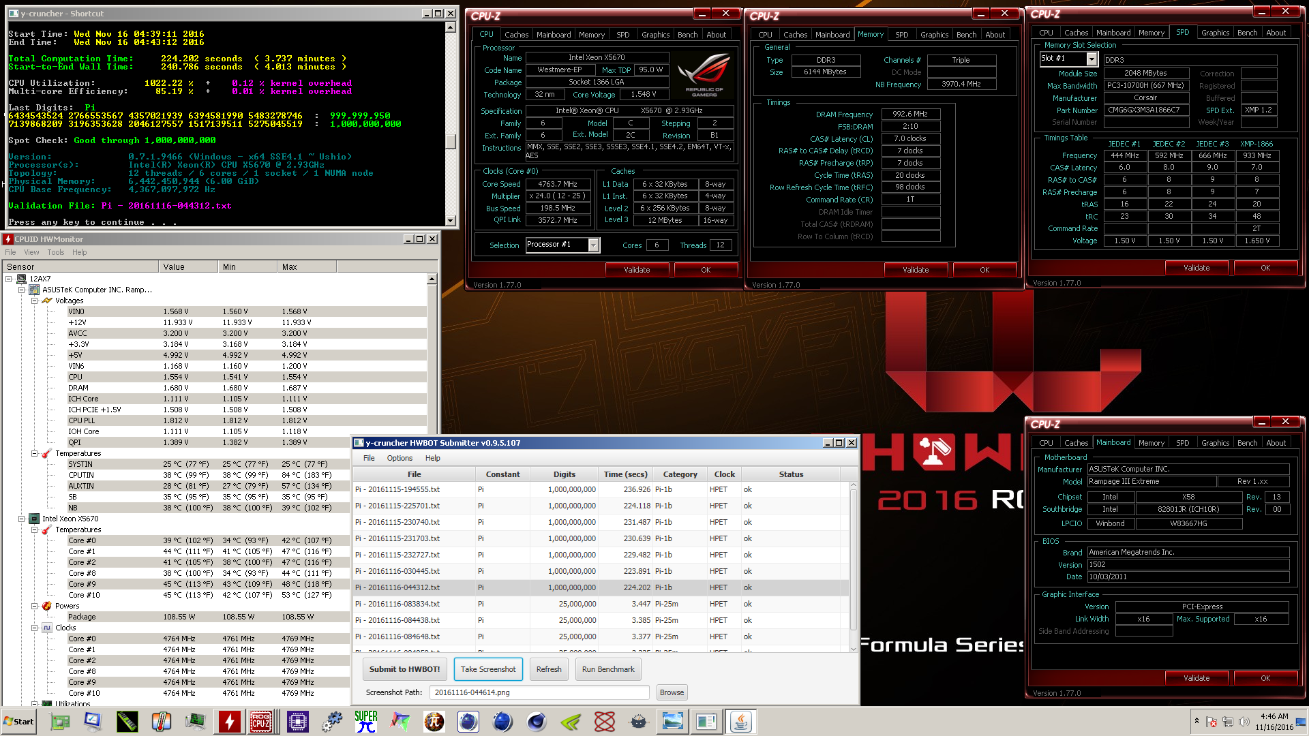Select row Pi - 20161116-083834.txt
Viewport: 1309px width, 736px height.
[600, 604]
